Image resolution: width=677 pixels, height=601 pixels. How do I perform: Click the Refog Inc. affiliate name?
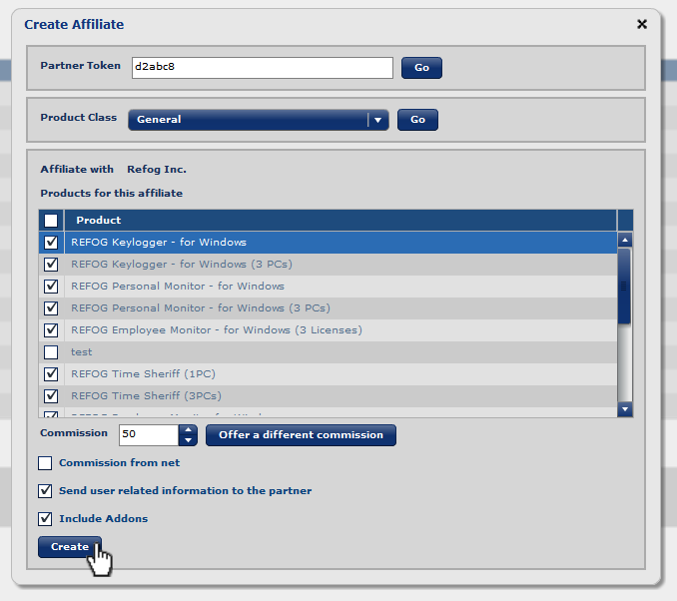157,170
